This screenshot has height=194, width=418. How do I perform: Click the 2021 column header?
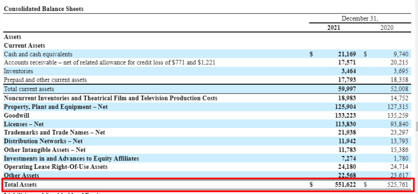334,28
